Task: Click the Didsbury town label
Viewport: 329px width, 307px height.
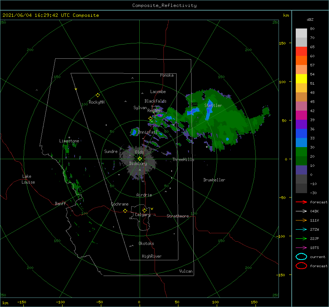Action: pyautogui.click(x=138, y=164)
